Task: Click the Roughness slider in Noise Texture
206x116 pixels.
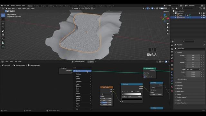Action: click(x=107, y=102)
